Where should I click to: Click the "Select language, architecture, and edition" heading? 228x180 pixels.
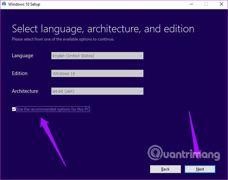click(x=103, y=29)
